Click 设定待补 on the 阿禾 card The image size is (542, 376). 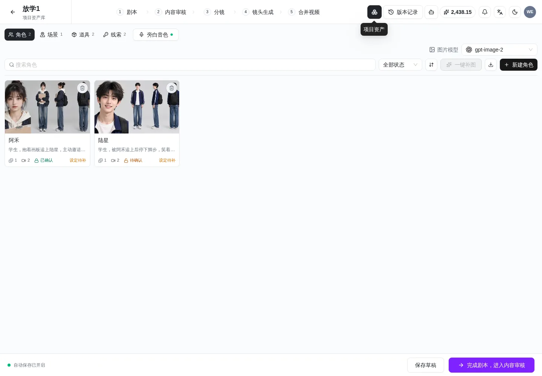[78, 161]
